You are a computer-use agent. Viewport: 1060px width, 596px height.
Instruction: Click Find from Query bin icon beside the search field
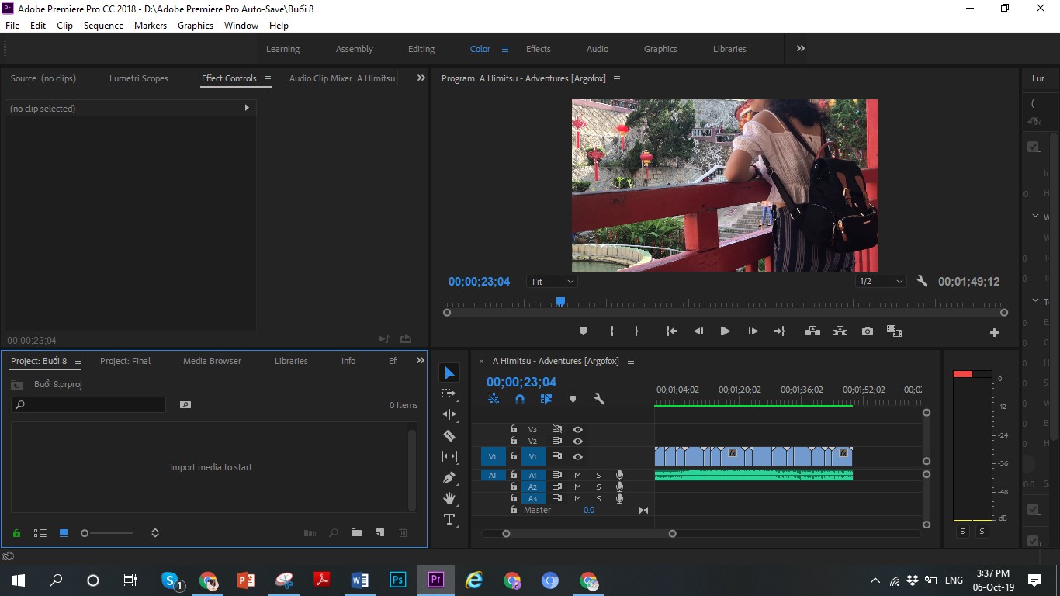(185, 404)
